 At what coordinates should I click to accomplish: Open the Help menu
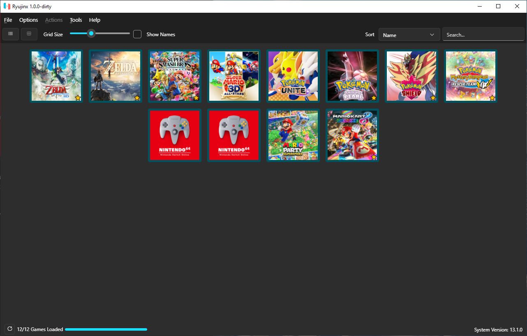[x=95, y=20]
